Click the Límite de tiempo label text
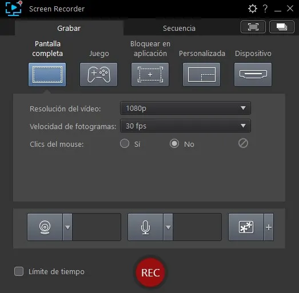 tap(57, 271)
